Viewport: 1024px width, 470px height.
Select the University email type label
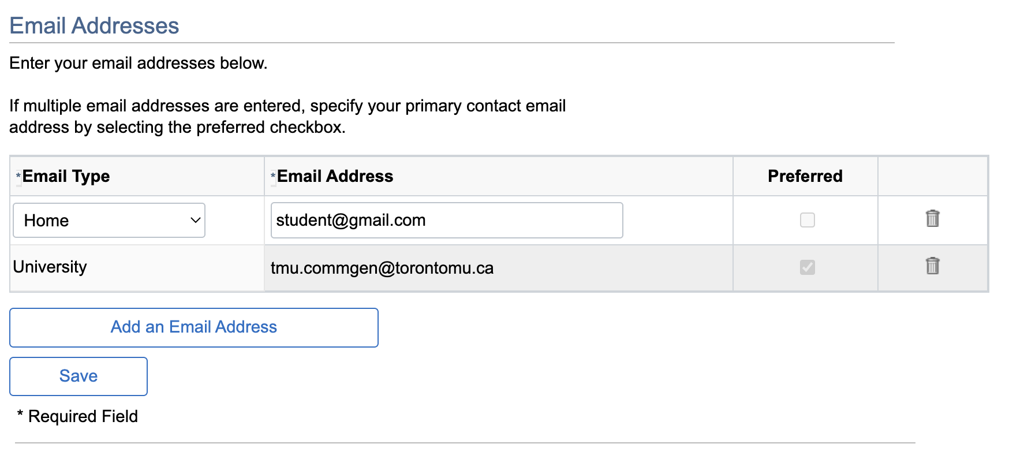click(x=50, y=267)
